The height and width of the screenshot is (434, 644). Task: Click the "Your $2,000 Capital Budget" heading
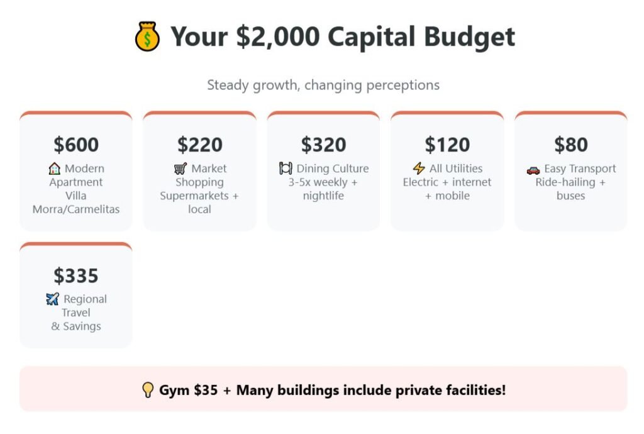tap(343, 37)
